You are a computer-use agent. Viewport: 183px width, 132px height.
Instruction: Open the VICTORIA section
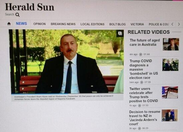click(x=137, y=24)
